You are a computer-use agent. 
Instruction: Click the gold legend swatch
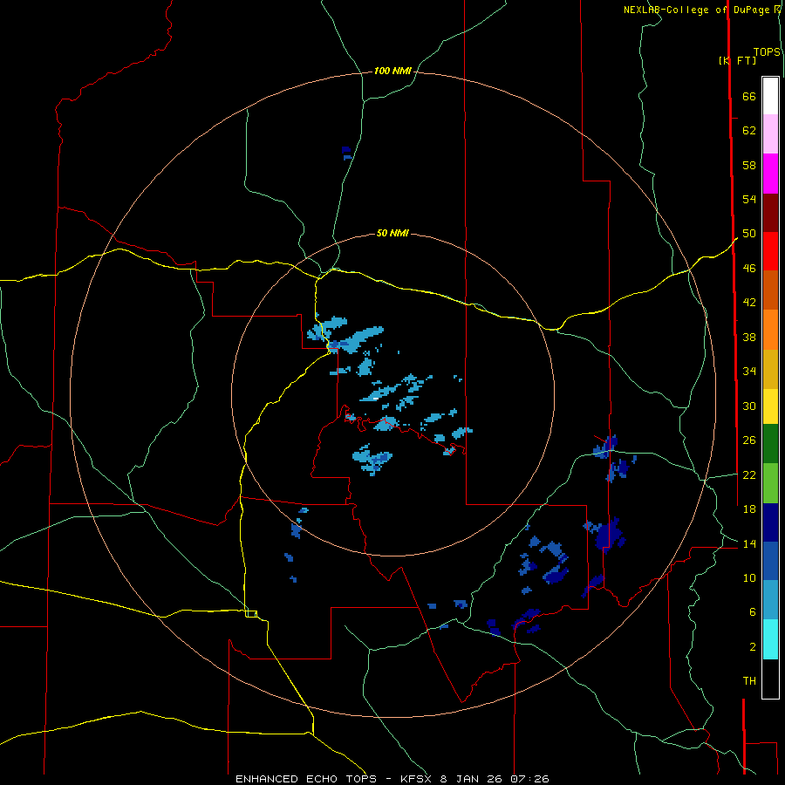(770, 369)
